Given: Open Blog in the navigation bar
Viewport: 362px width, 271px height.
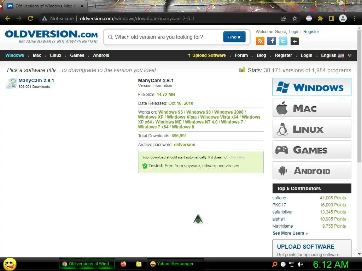Looking at the screenshot, I should click(261, 55).
